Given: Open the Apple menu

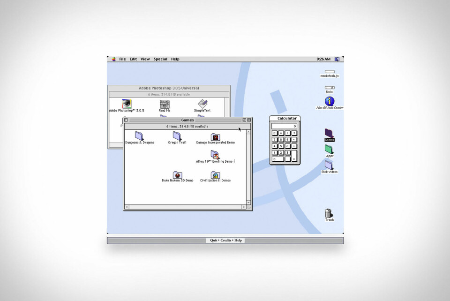Looking at the screenshot, I should click(x=113, y=59).
